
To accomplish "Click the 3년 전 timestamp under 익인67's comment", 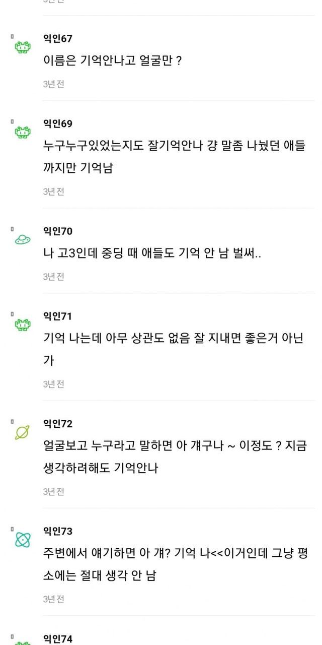I will coord(53,84).
